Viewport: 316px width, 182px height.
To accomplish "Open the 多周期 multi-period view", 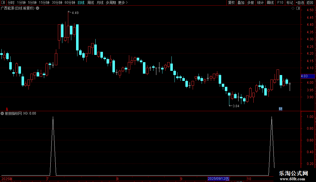I will tap(111, 3).
